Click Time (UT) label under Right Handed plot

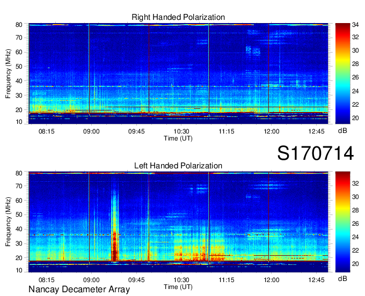click(178, 138)
